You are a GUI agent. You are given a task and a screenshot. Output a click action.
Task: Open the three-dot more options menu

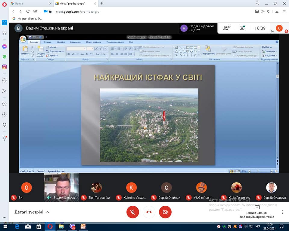(x=282, y=212)
